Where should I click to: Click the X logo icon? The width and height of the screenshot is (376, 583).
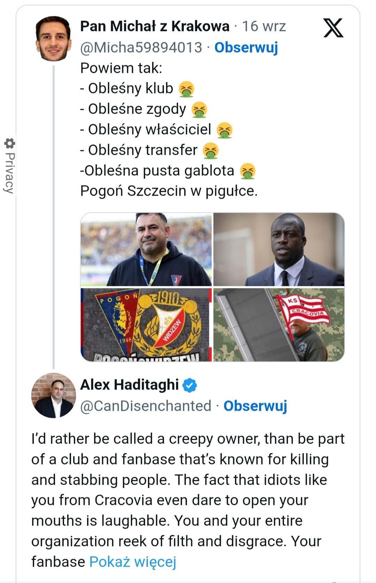point(333,28)
